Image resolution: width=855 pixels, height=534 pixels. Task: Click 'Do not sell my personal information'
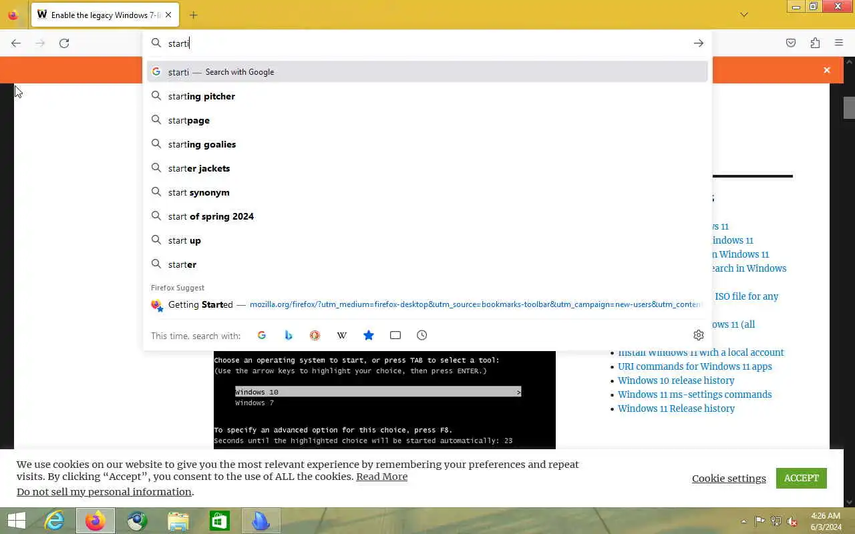pyautogui.click(x=104, y=492)
